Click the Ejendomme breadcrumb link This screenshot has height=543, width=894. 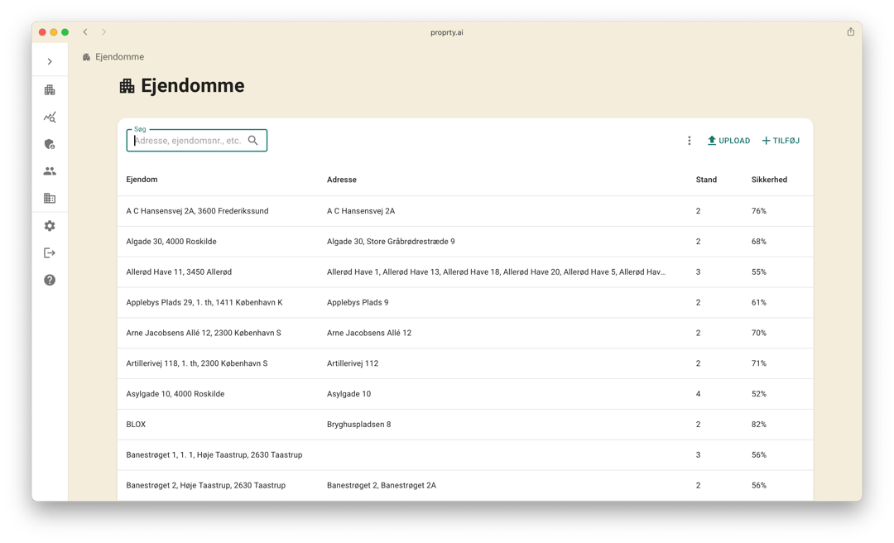pyautogui.click(x=119, y=57)
